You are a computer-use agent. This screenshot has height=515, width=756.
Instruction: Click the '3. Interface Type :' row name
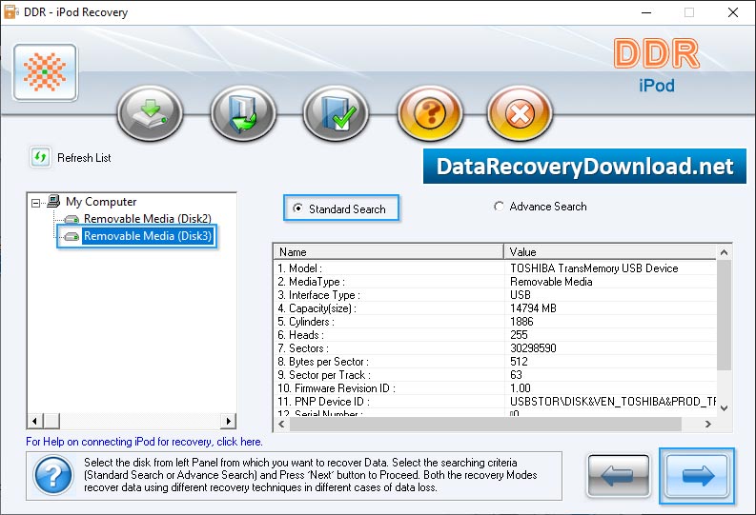click(x=318, y=295)
